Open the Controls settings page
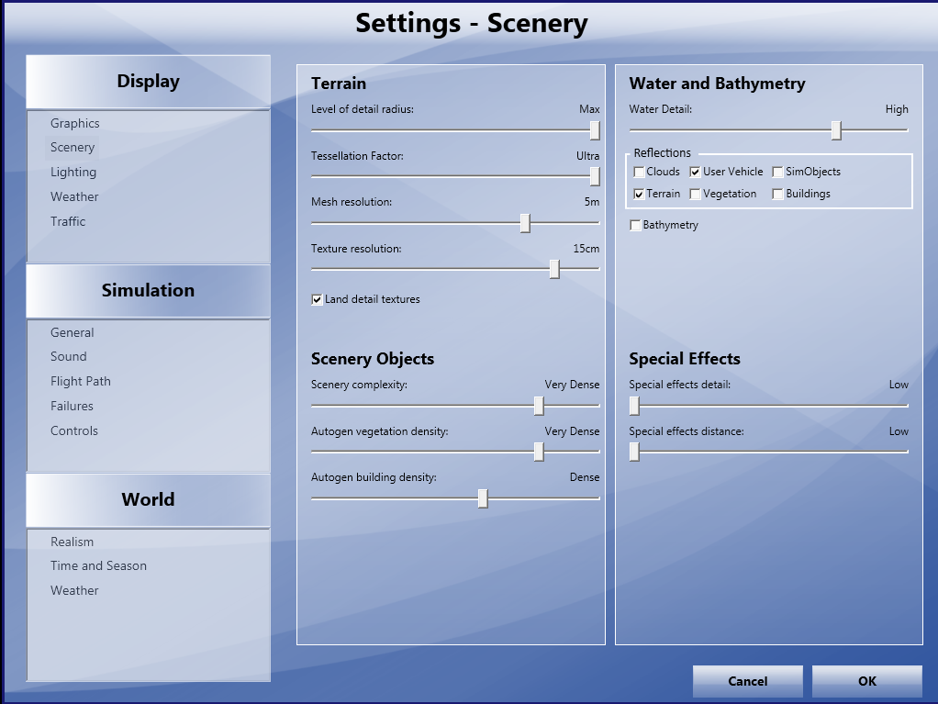Screen dimensions: 938x704 [x=74, y=430]
